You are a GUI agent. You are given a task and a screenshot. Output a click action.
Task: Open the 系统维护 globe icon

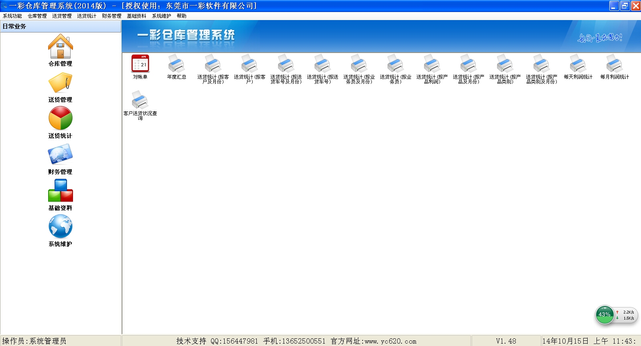point(60,227)
